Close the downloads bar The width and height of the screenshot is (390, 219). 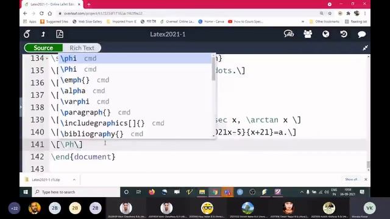(366, 179)
